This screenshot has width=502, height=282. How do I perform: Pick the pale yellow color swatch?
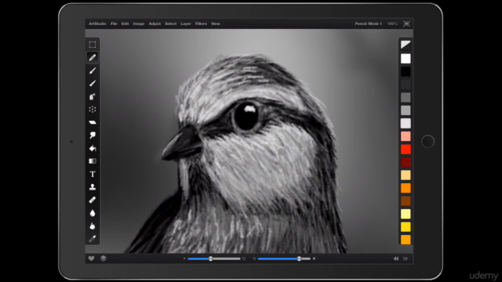[406, 214]
